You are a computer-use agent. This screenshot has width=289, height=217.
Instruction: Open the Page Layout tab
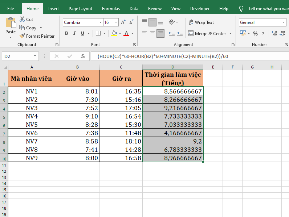point(80,9)
